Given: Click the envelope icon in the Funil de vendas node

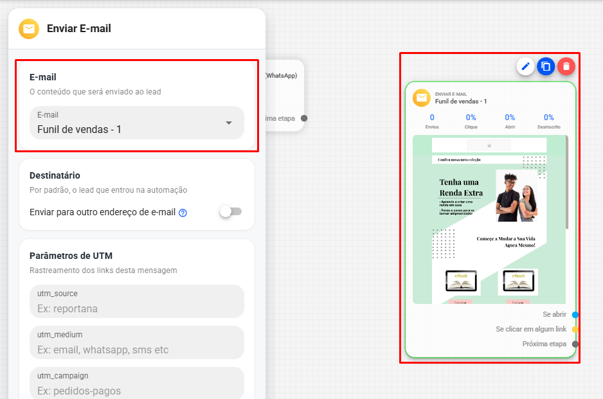Looking at the screenshot, I should [422, 98].
